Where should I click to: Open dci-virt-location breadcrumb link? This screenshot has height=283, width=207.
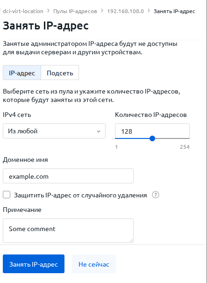click(x=23, y=11)
